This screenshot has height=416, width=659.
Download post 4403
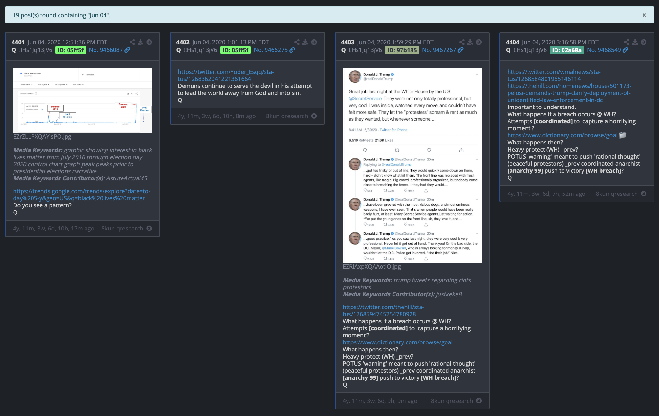470,42
